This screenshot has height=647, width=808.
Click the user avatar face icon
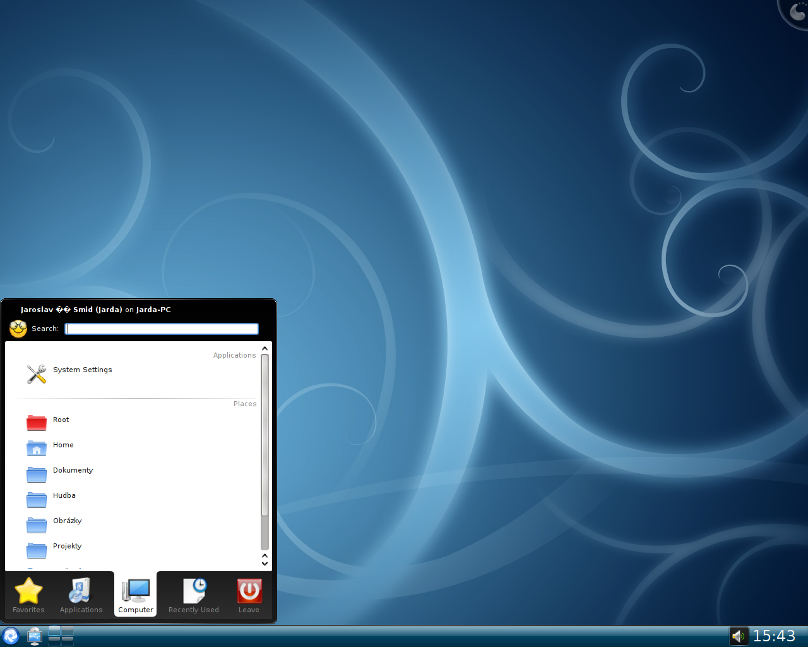pyautogui.click(x=18, y=329)
